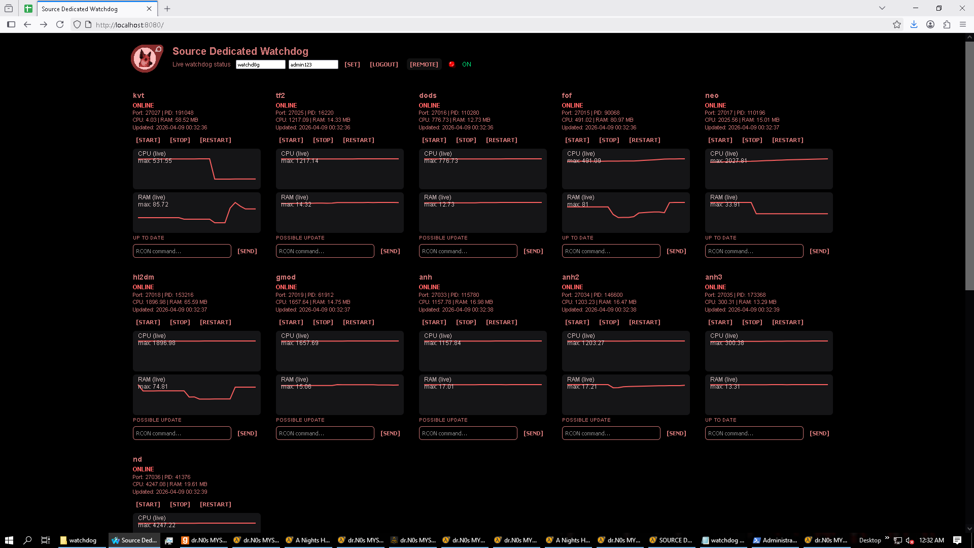Restart the kvt server
The width and height of the screenshot is (974, 548).
pyautogui.click(x=215, y=140)
